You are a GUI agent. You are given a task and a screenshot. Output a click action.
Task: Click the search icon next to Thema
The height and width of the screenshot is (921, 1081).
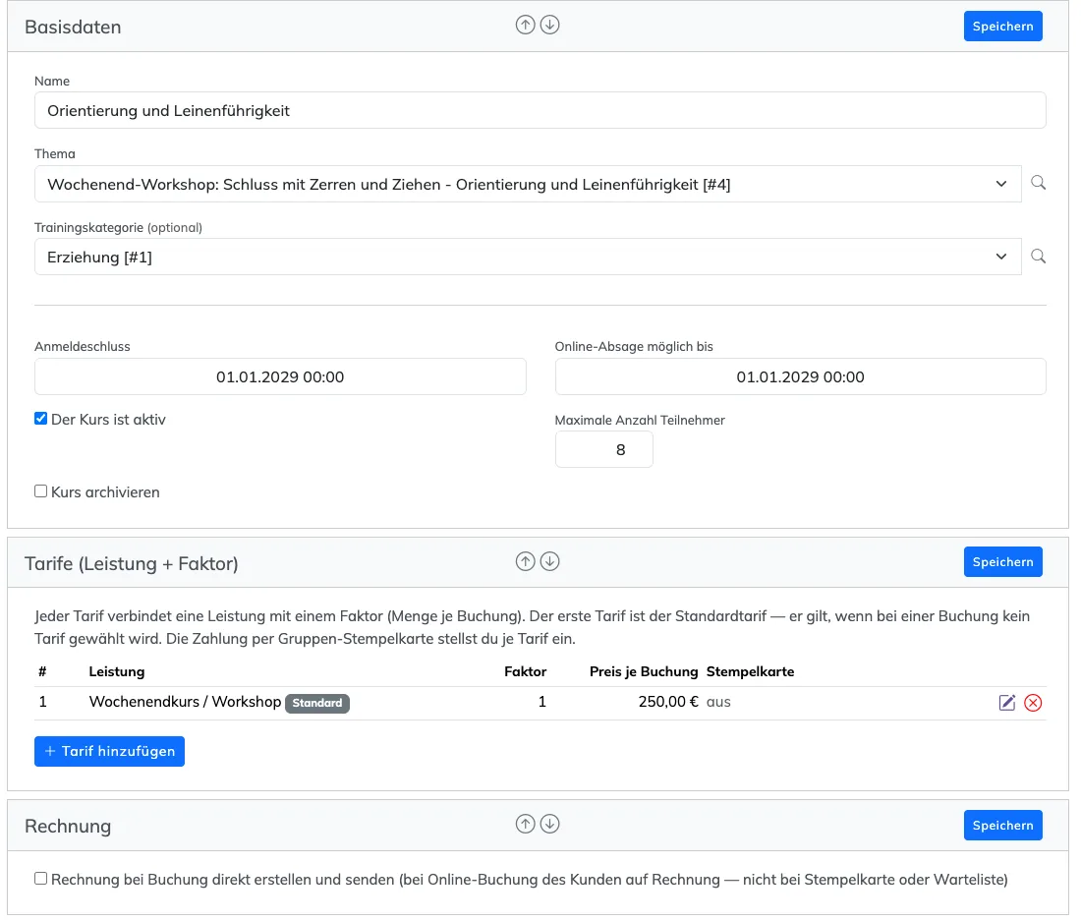pyautogui.click(x=1039, y=183)
